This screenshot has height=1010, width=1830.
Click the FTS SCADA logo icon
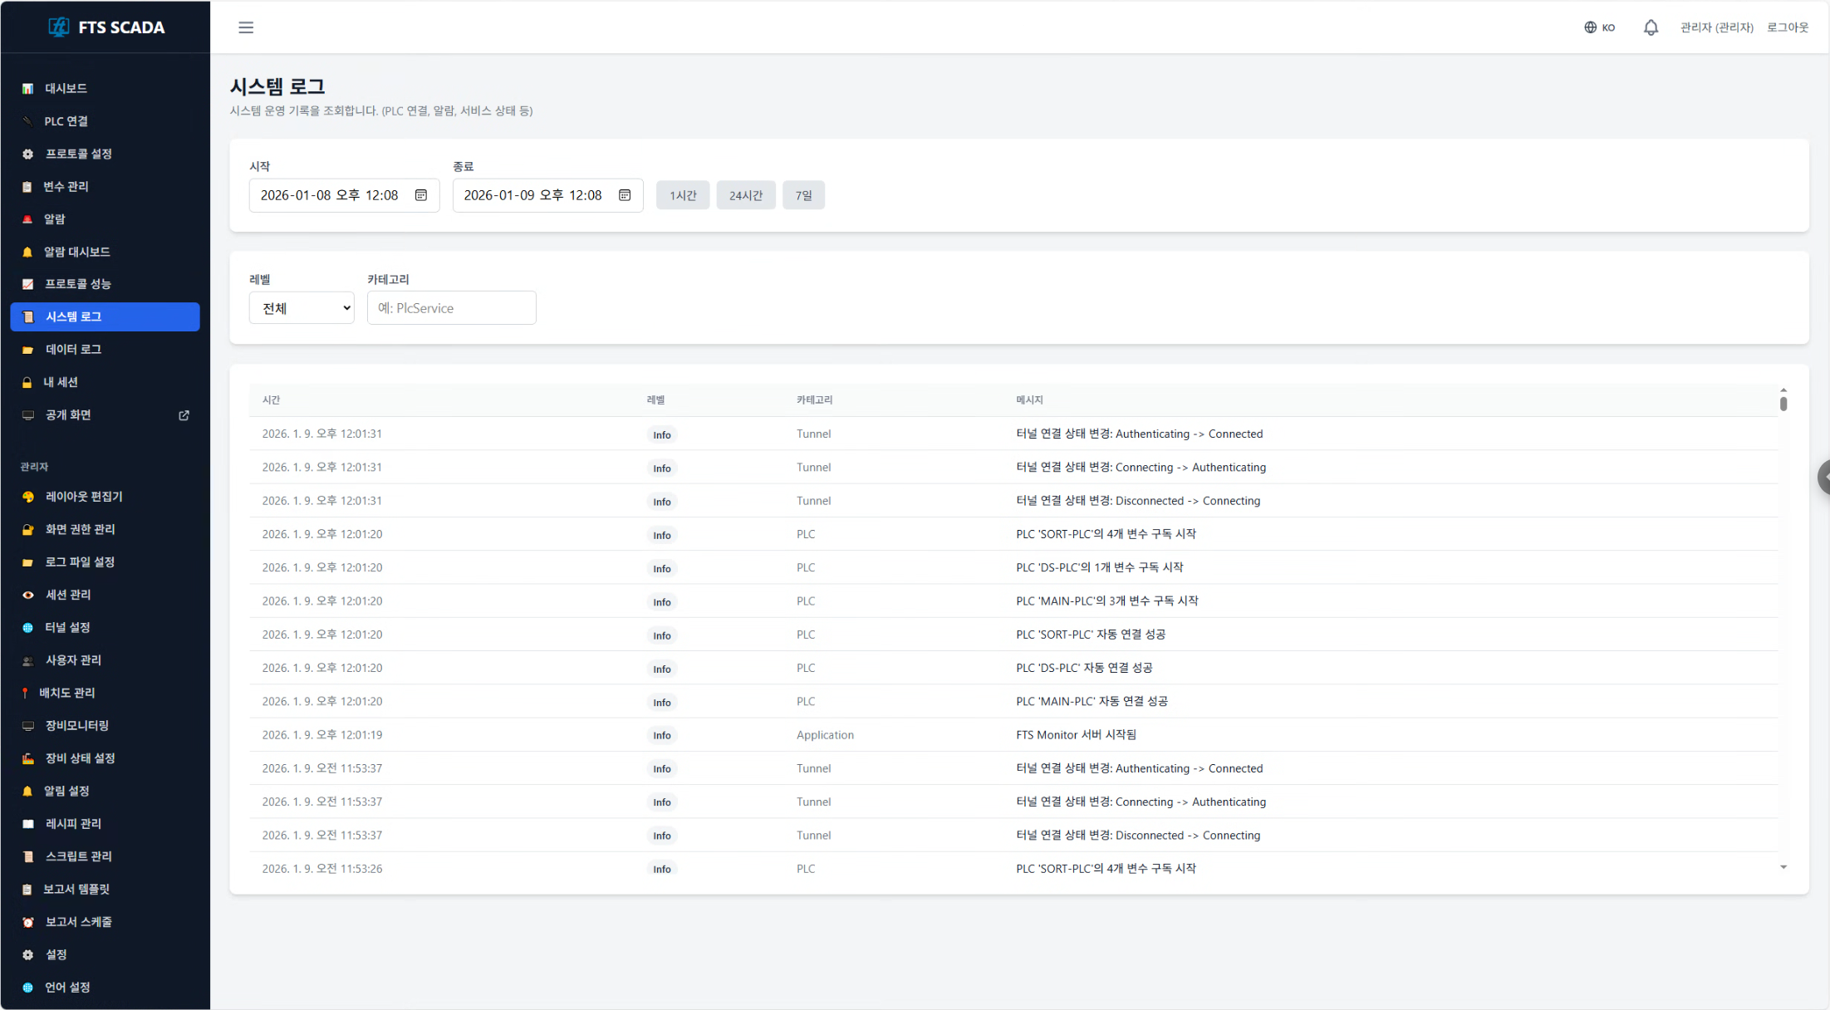[x=58, y=27]
